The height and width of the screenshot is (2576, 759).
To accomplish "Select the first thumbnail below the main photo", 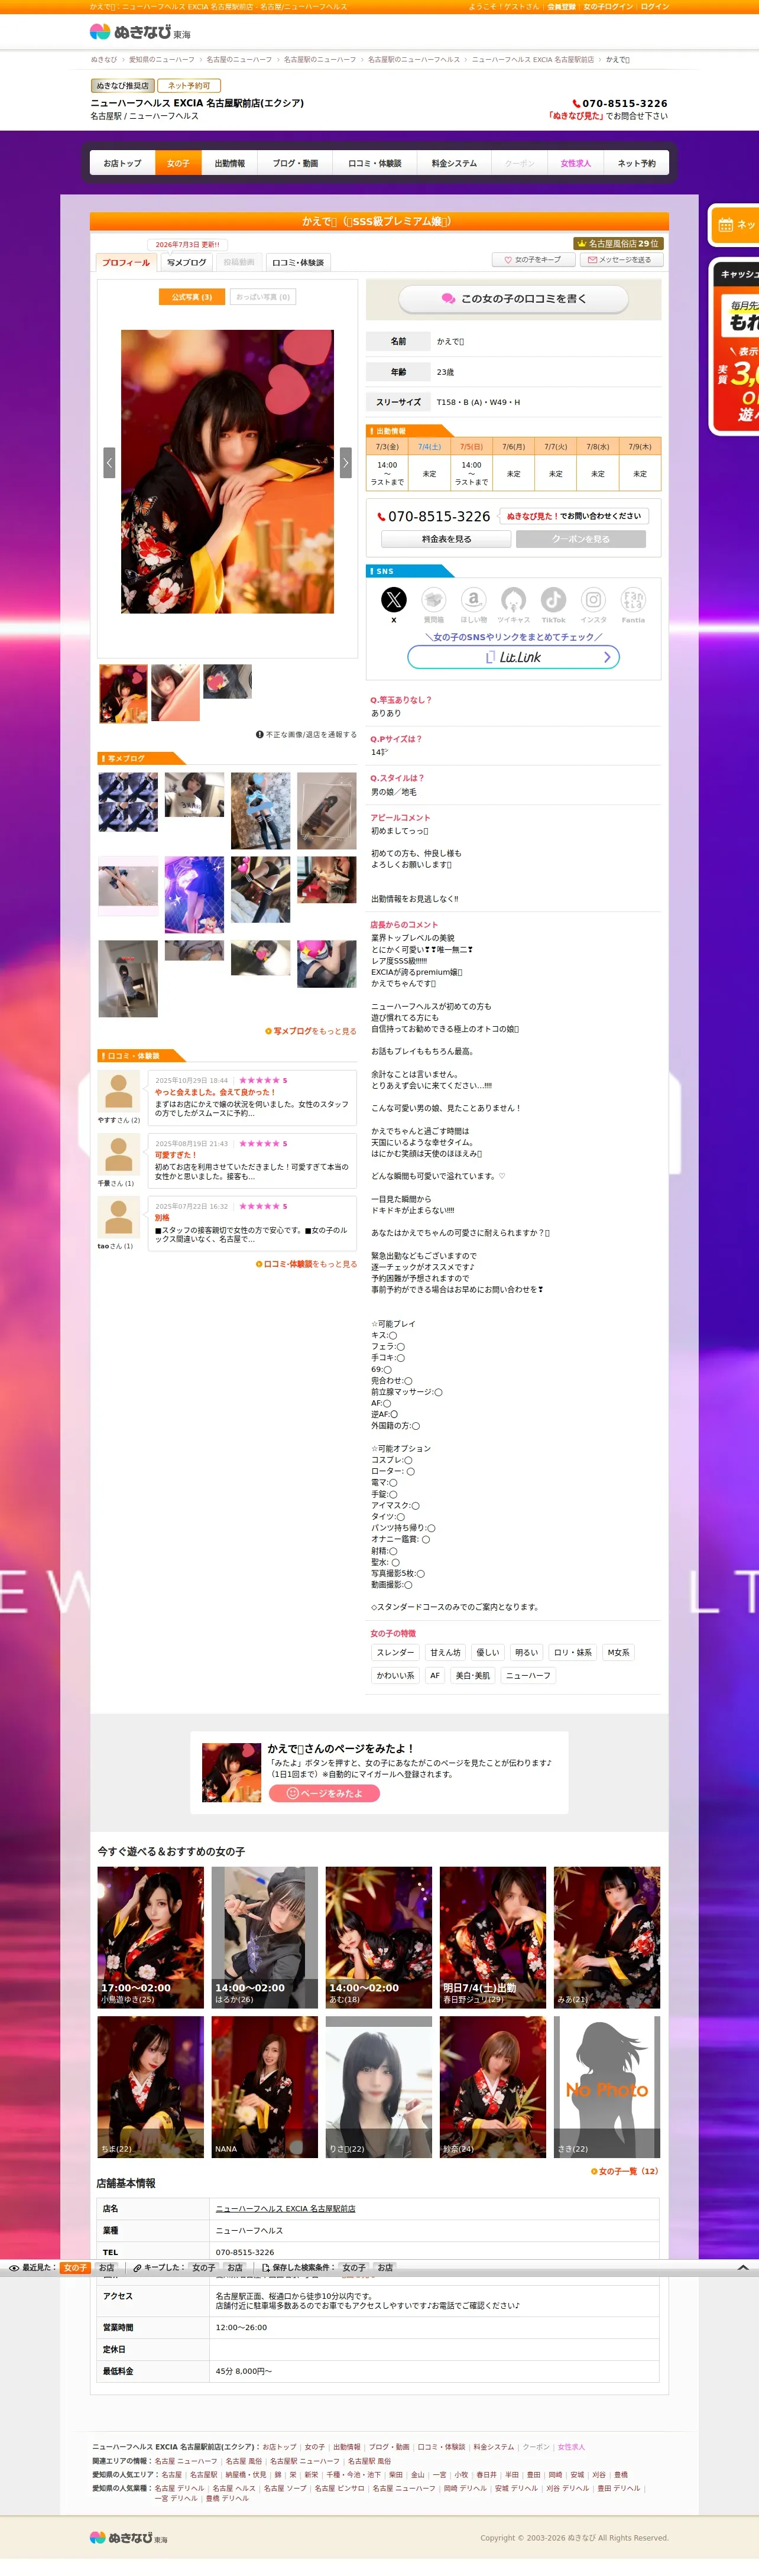I will tap(124, 693).
